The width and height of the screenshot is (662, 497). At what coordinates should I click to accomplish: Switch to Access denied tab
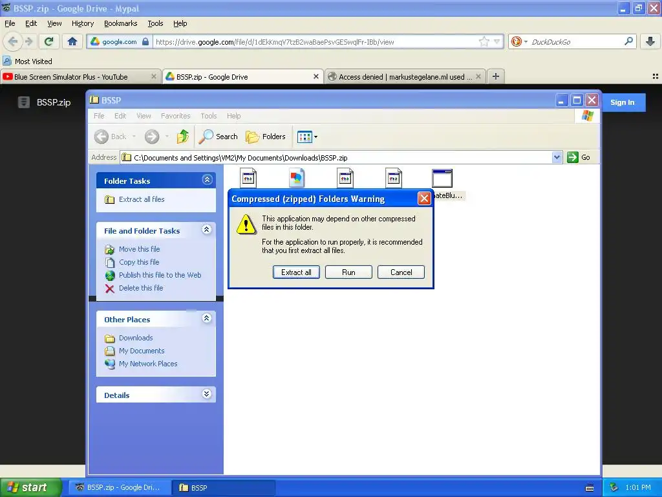point(405,77)
